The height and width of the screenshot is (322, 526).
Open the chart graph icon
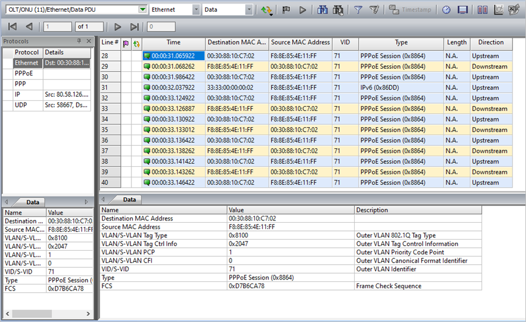(x=499, y=10)
